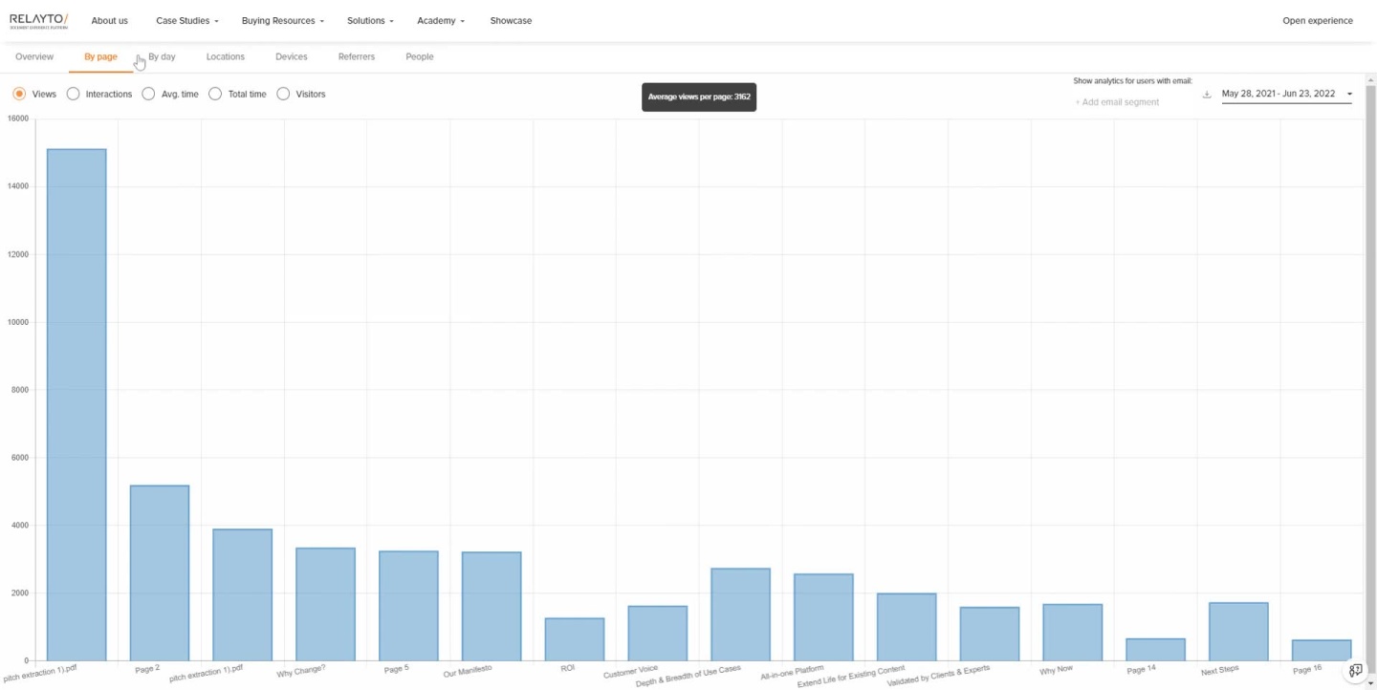This screenshot has width=1377, height=690.
Task: Expand the Case Studies dropdown menu
Action: [186, 21]
